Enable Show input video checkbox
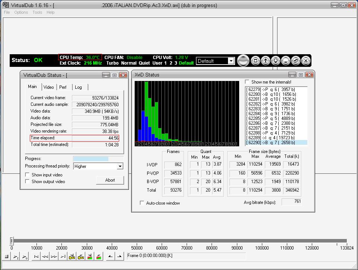This screenshot has width=358, height=270. 27,175
